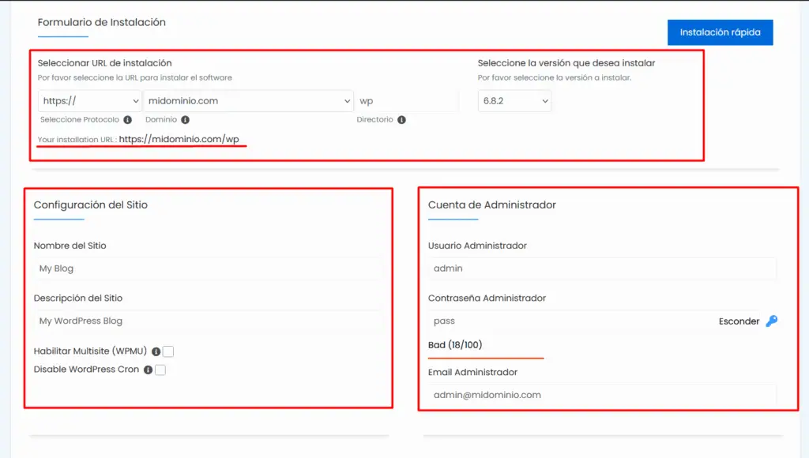This screenshot has width=809, height=458.
Task: Click info icon next to Dominio
Action: (x=185, y=120)
